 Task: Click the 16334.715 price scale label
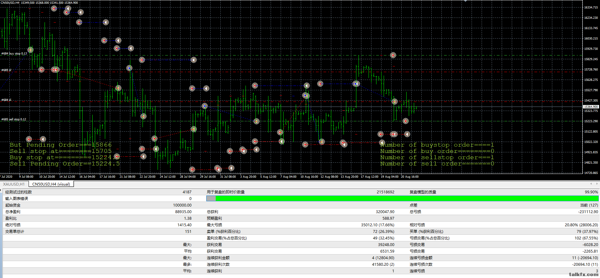[591, 7]
